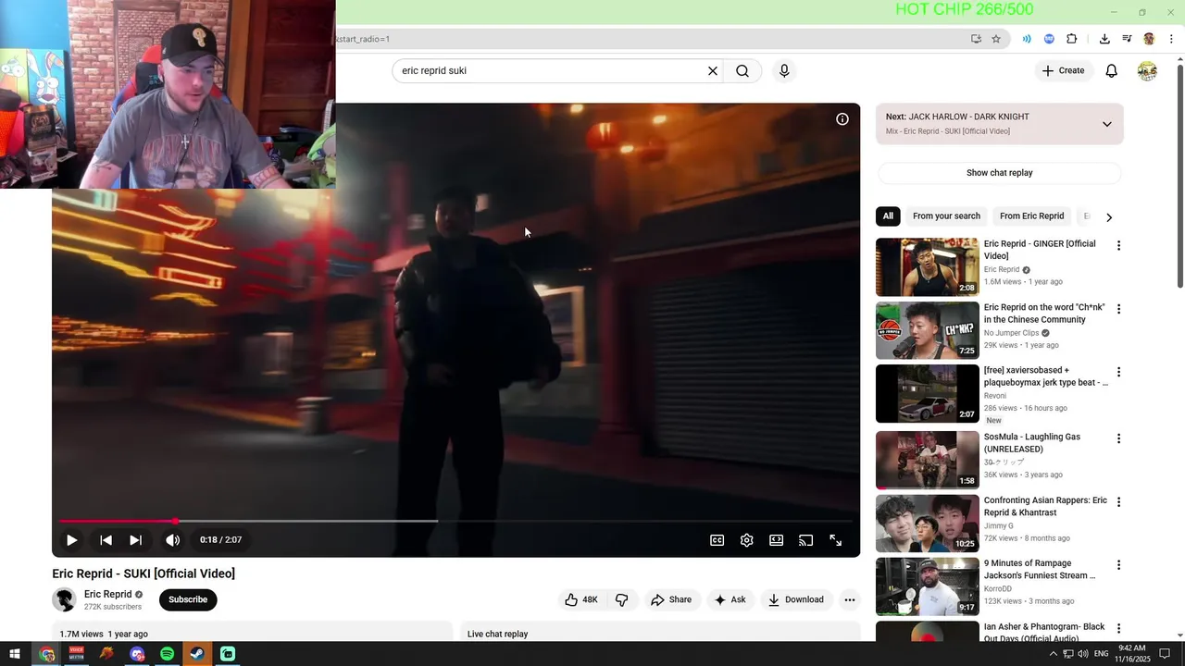Open the Ask AI button

730,599
